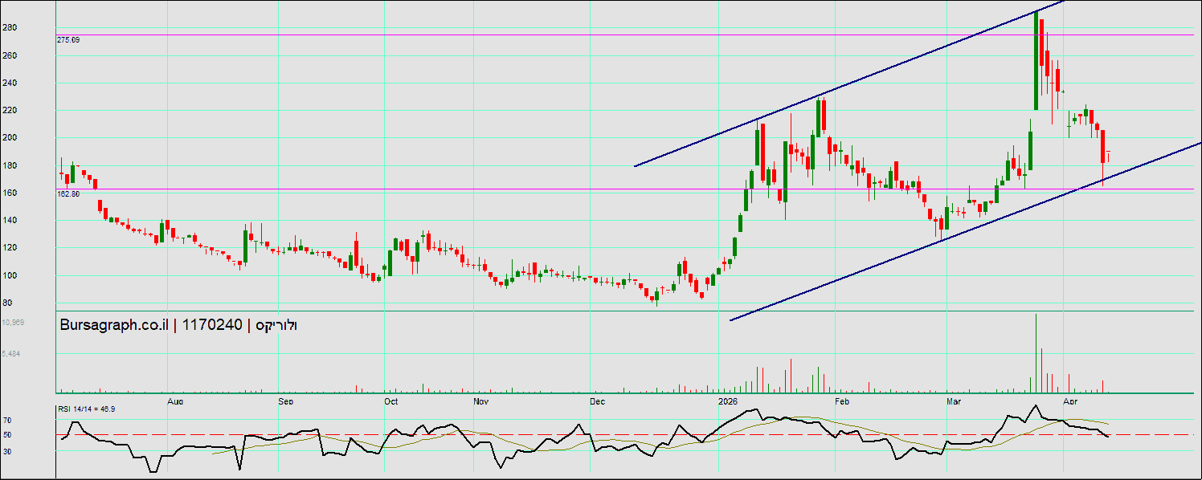Click the 10,969 volume axis label
This screenshot has height=480, width=1202.
pos(13,322)
